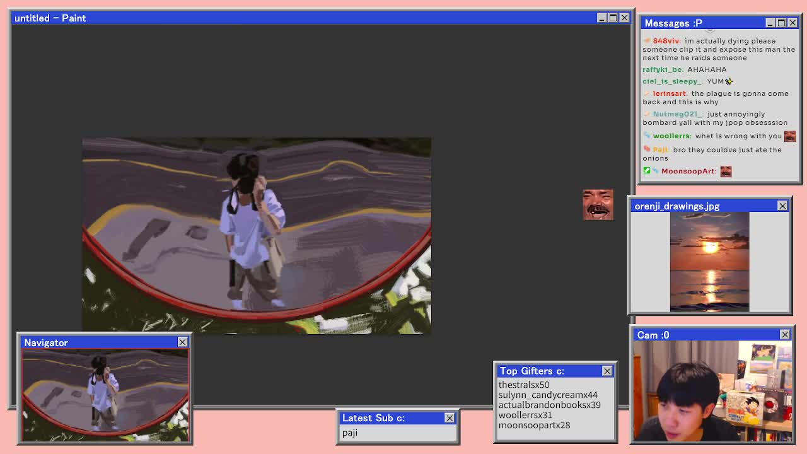Click sulynn_candycreamx44 in Top Gifters

tap(548, 395)
